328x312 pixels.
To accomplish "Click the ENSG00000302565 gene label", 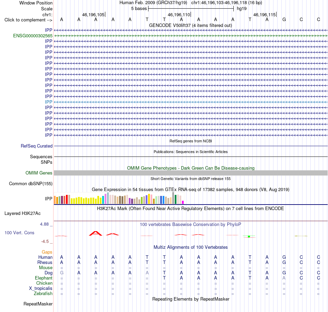I will tap(33, 36).
